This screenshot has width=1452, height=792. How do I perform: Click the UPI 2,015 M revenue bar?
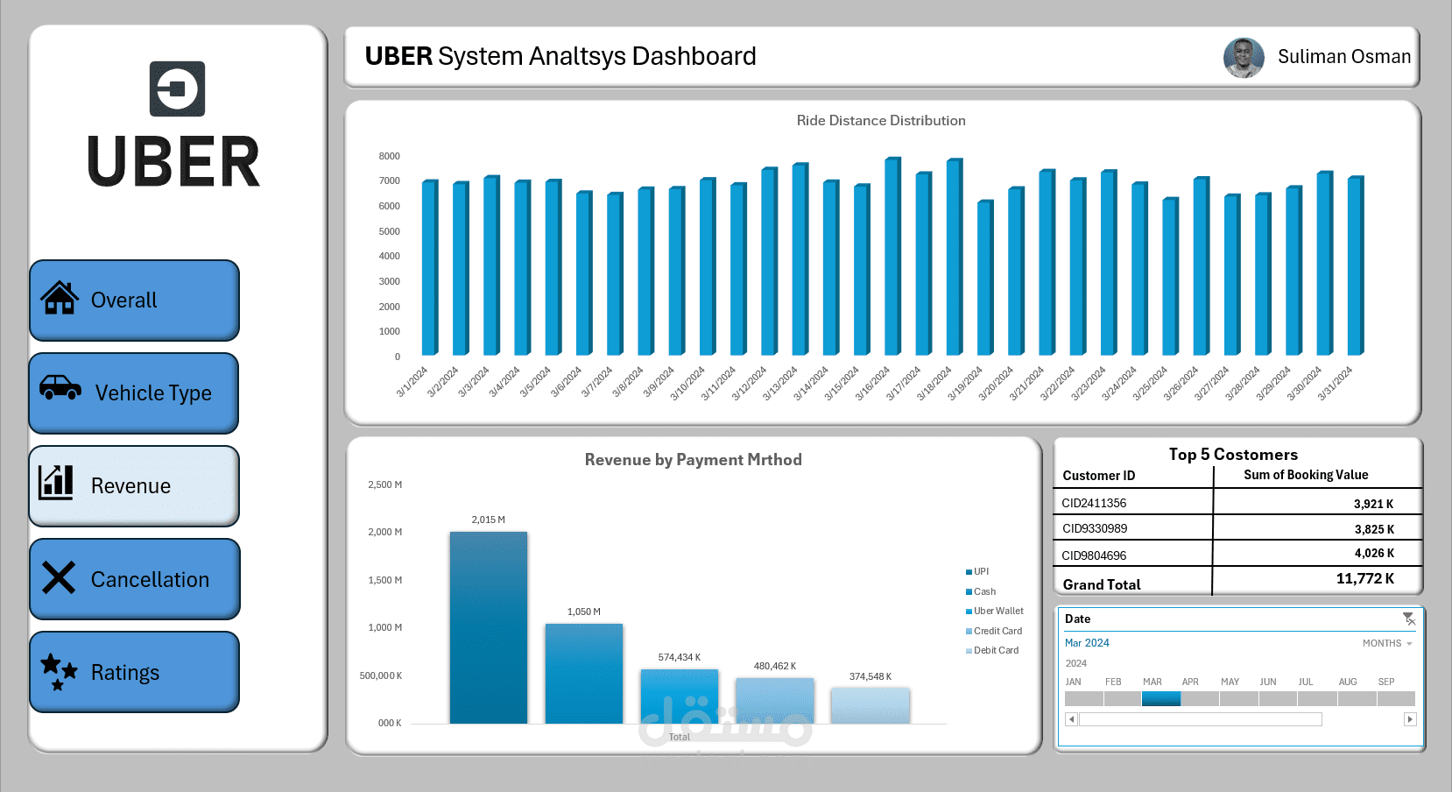(489, 627)
